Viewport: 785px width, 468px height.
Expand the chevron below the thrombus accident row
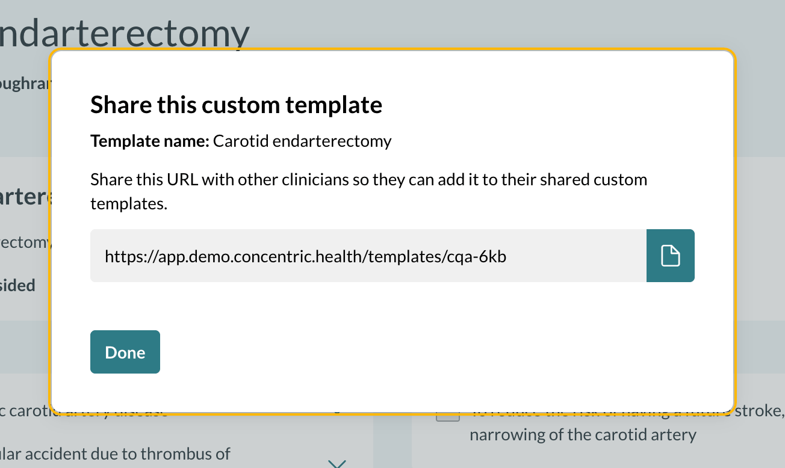[337, 463]
